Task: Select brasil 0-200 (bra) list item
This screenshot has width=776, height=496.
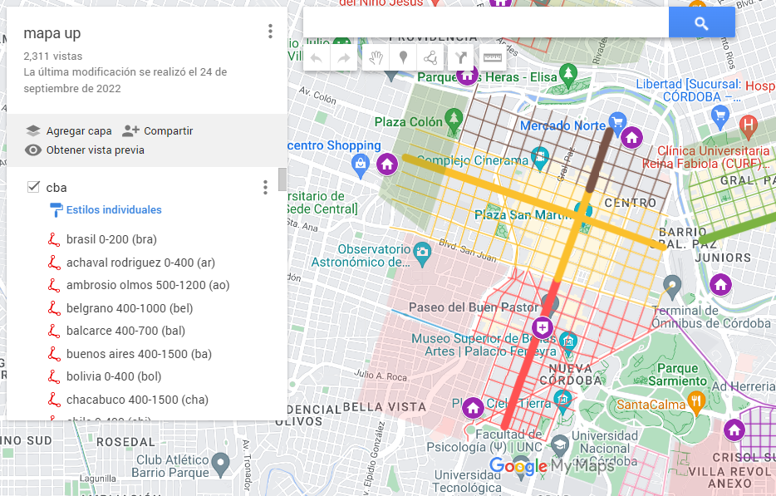Action: click(111, 240)
